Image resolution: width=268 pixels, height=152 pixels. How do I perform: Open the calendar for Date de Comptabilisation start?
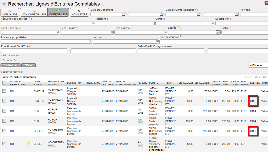(x=199, y=14)
